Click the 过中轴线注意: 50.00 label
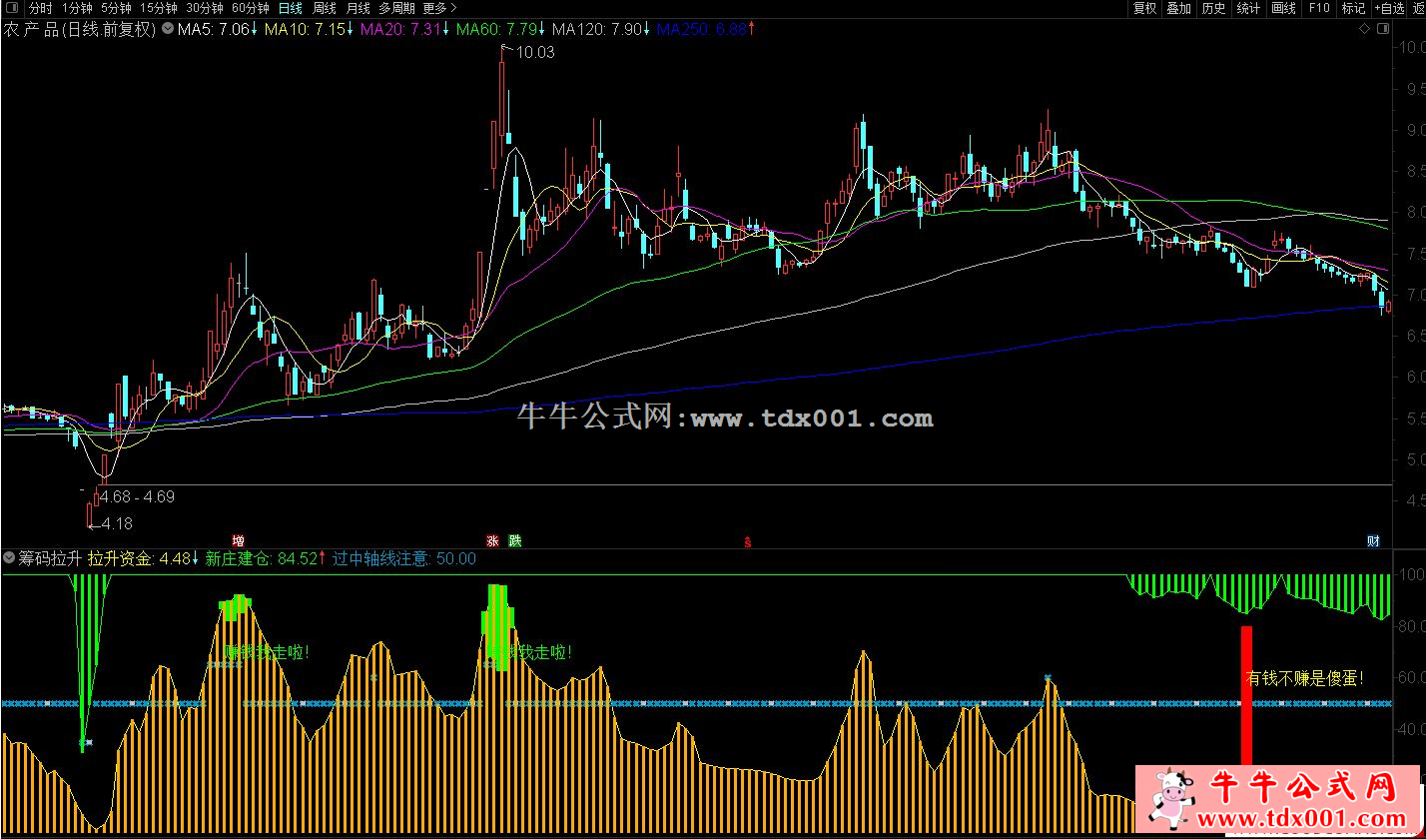This screenshot has height=839, width=1426. pos(403,559)
